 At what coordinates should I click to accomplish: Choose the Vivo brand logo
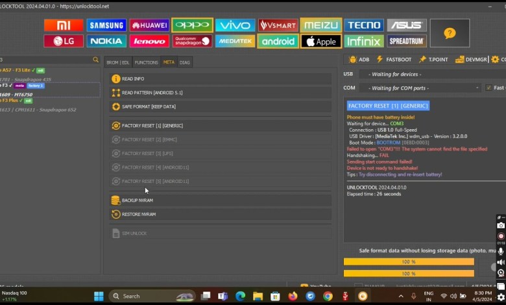click(x=235, y=25)
